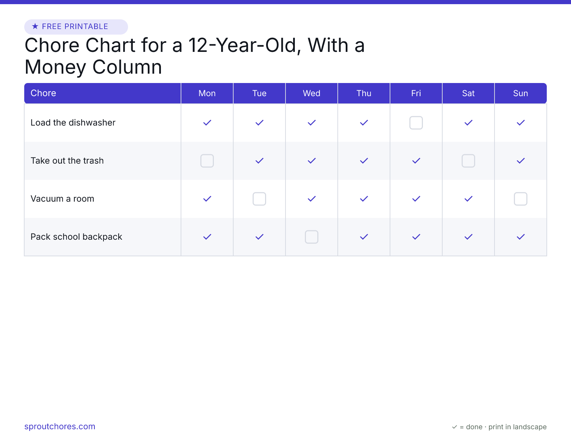The image size is (571, 441).
Task: Click the checkmark icon in footer legend
Action: coord(454,427)
